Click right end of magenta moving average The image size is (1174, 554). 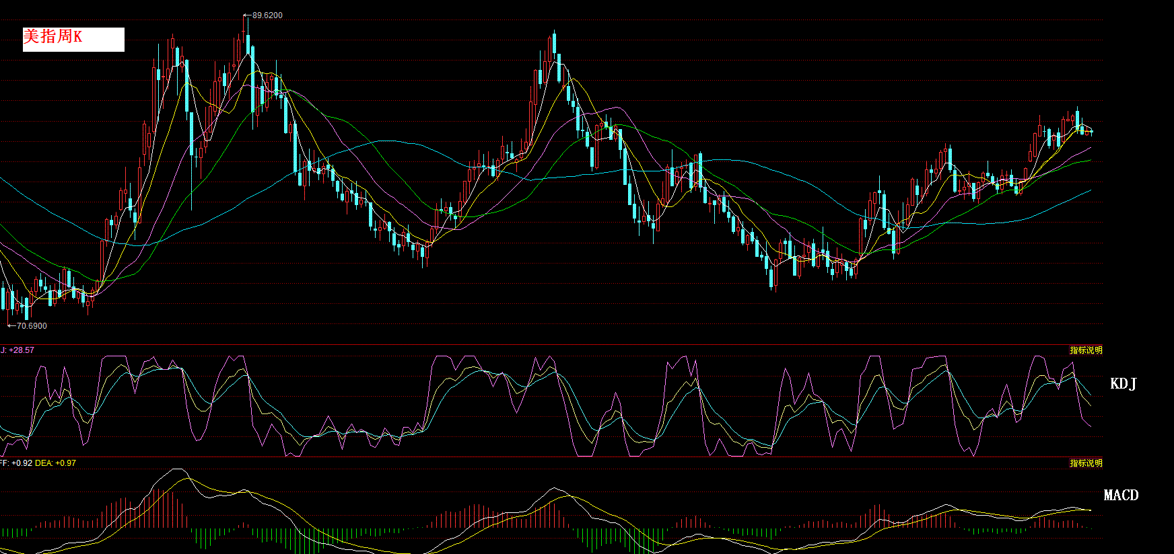(x=1091, y=149)
